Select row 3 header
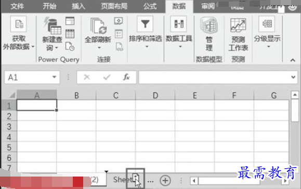The image size is (301, 189). (x=9, y=126)
